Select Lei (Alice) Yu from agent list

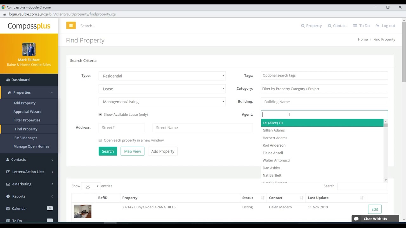322,123
